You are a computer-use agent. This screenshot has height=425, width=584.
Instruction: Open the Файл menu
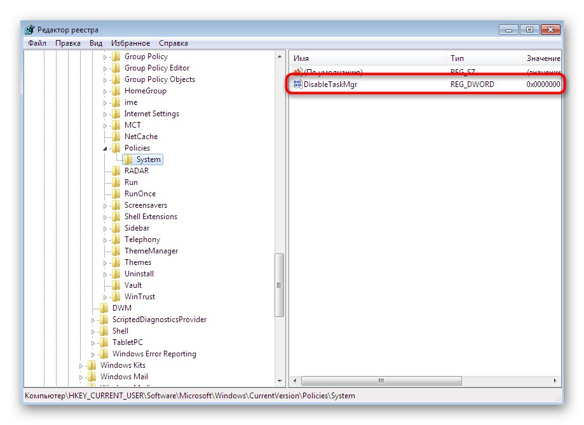(x=37, y=43)
